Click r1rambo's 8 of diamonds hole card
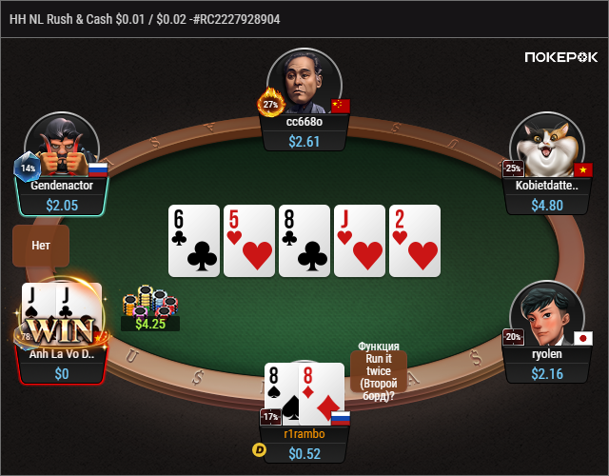This screenshot has width=609, height=476. click(322, 393)
